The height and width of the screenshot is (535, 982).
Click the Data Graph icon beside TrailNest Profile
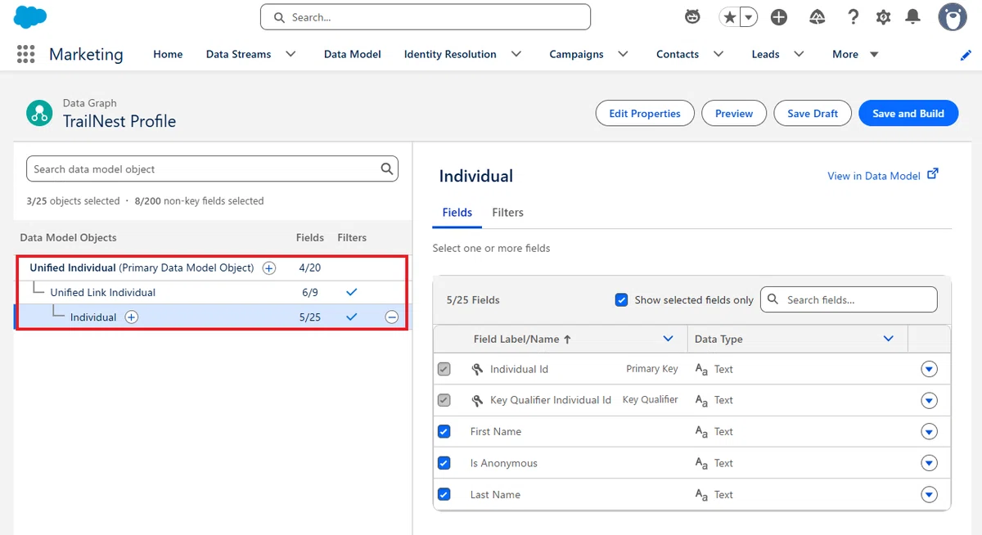click(38, 113)
